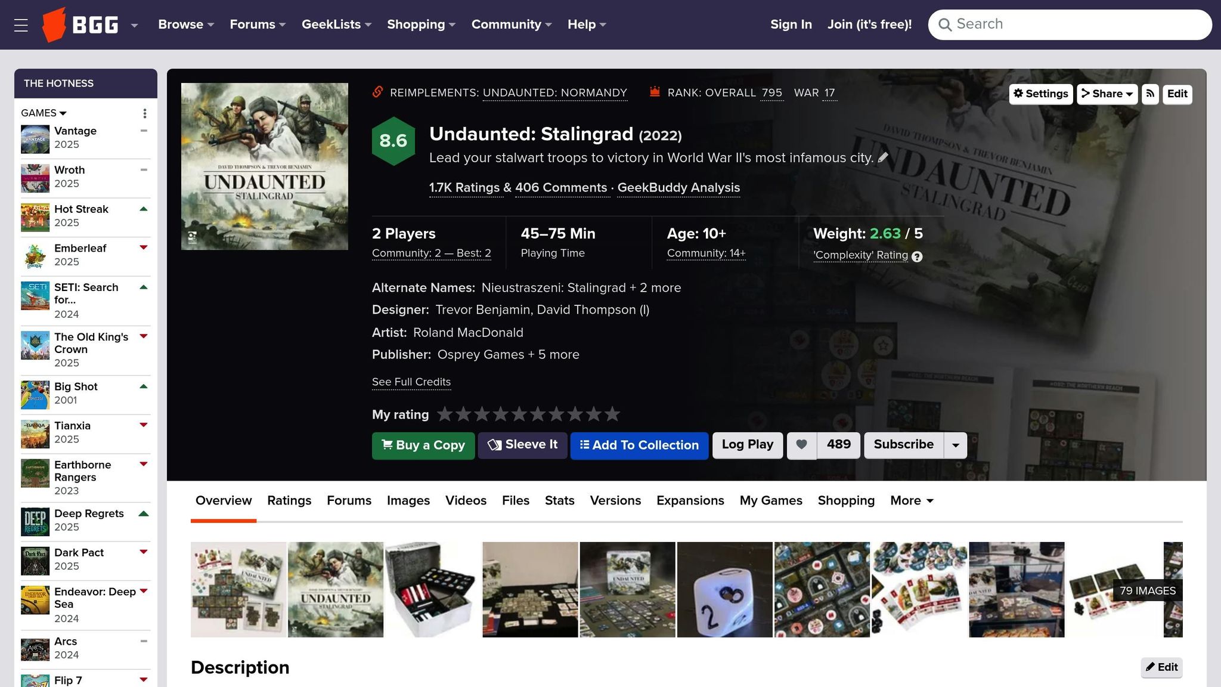Open the Community dropdown
Screen dimensions: 1221x687
[x=512, y=24]
